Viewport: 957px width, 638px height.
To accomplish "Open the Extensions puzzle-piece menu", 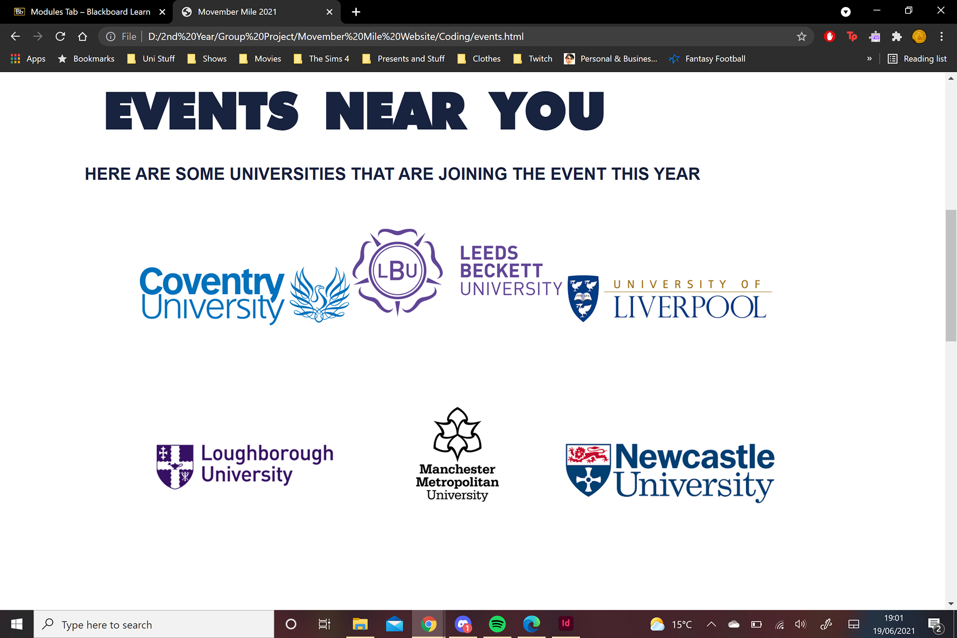I will point(897,36).
